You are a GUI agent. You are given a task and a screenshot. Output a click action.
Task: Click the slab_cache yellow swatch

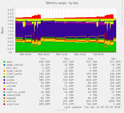[4, 74]
